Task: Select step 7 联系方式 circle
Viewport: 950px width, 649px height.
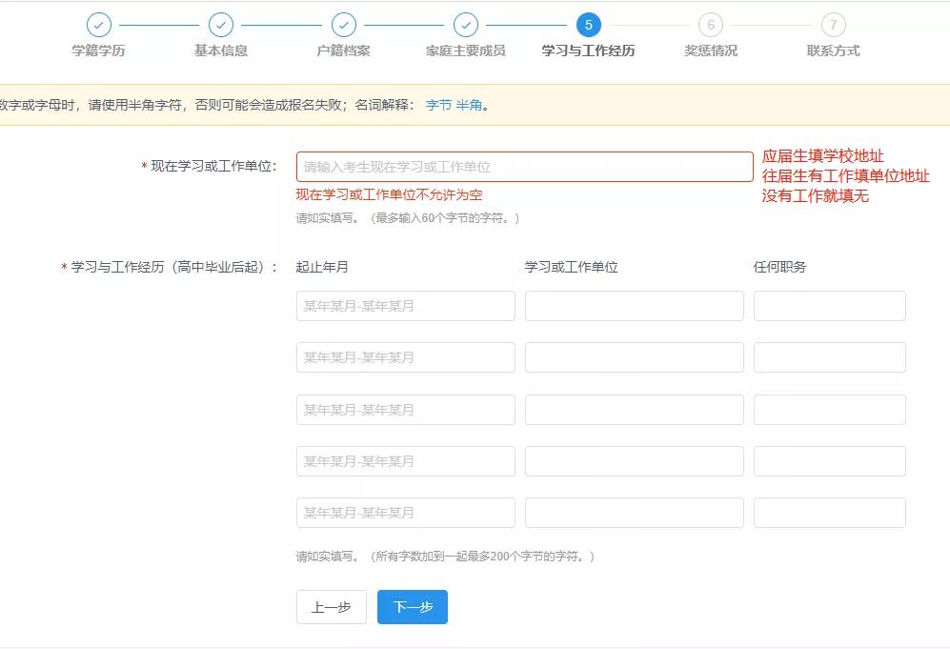Action: pyautogui.click(x=834, y=26)
